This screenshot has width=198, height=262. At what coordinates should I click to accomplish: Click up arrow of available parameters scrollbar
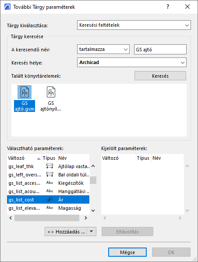click(93, 166)
